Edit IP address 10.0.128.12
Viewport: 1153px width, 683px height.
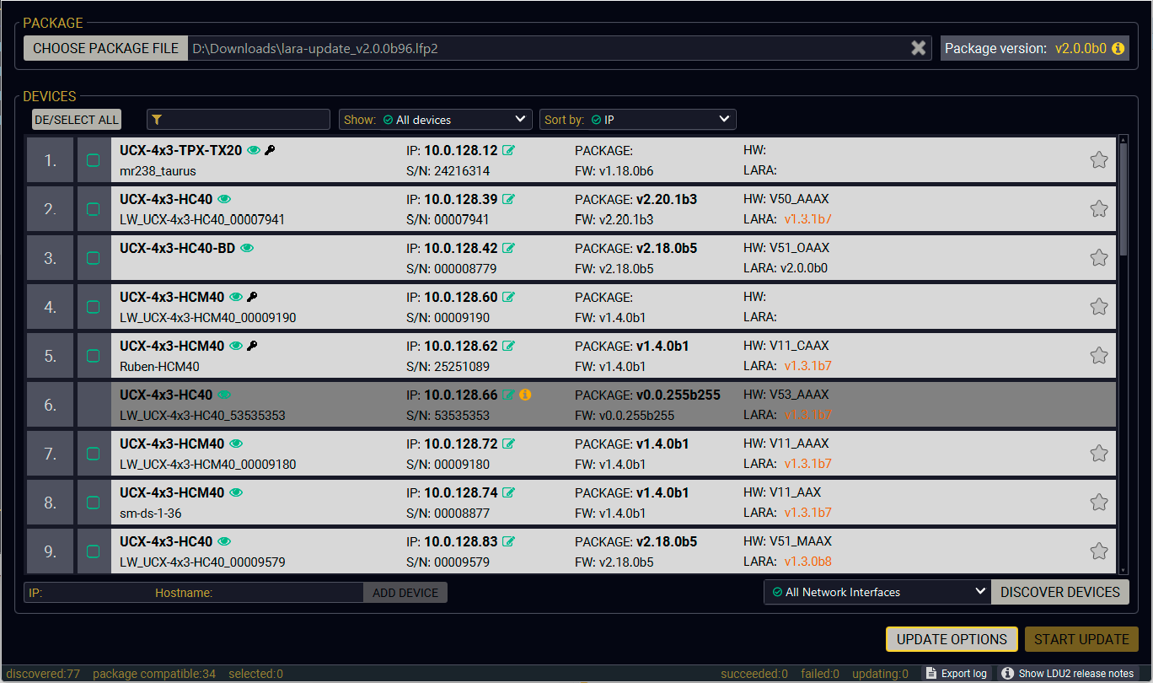click(508, 150)
